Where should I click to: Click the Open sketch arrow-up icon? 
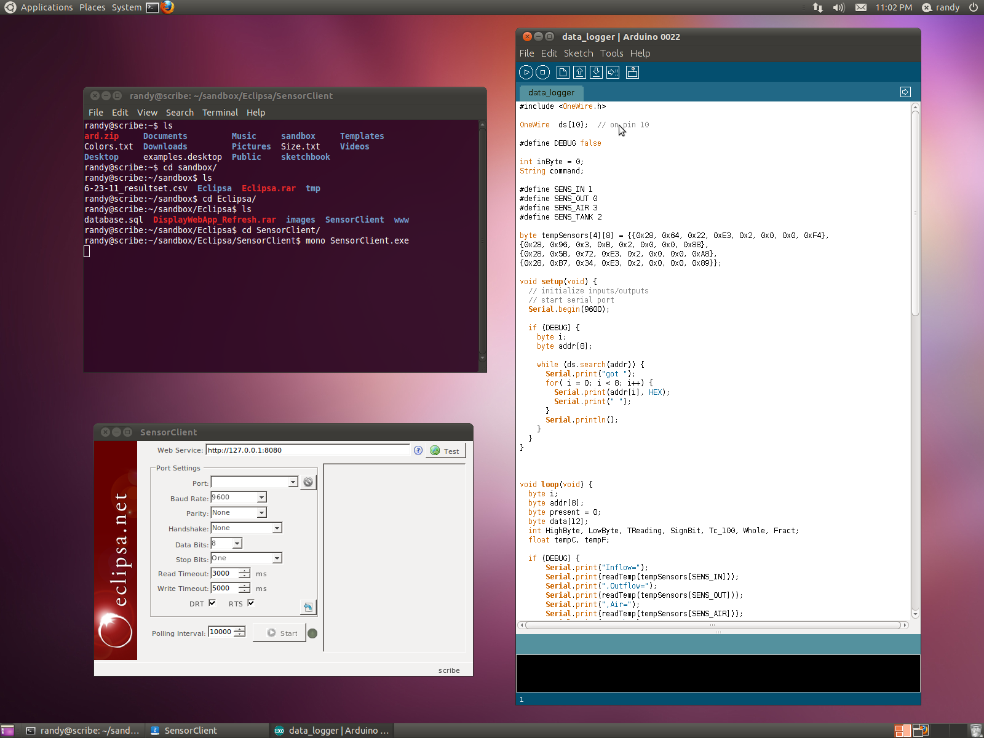pyautogui.click(x=579, y=73)
